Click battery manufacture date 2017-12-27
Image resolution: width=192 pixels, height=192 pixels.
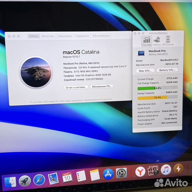171,103
